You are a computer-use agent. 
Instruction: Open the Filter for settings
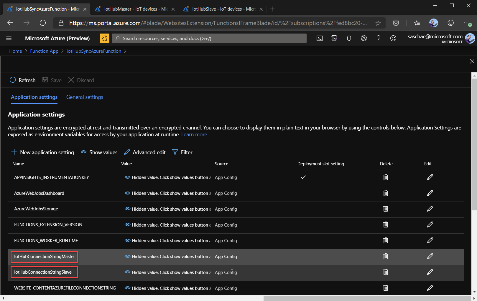click(x=182, y=152)
